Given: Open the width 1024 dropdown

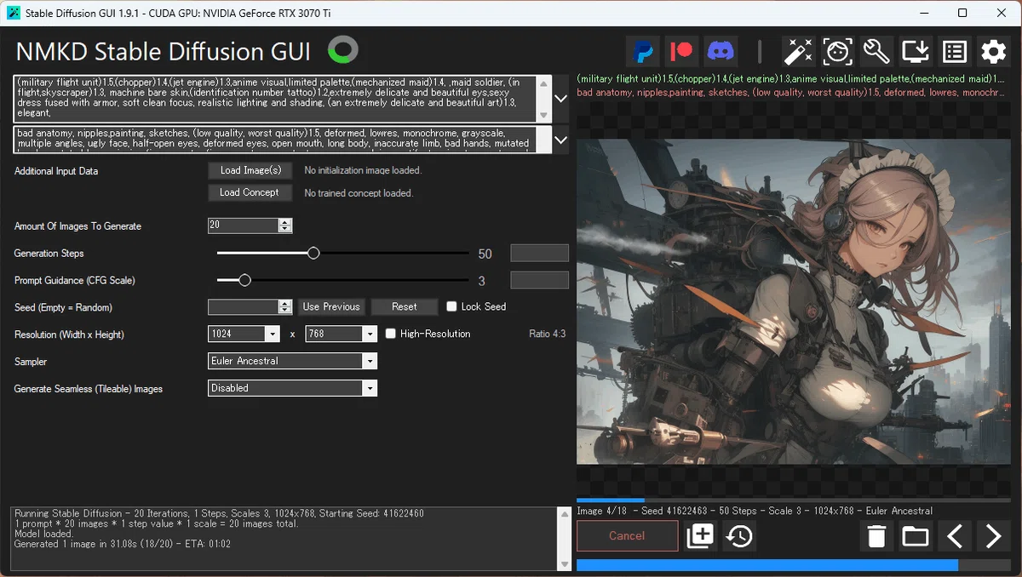Looking at the screenshot, I should tap(244, 334).
